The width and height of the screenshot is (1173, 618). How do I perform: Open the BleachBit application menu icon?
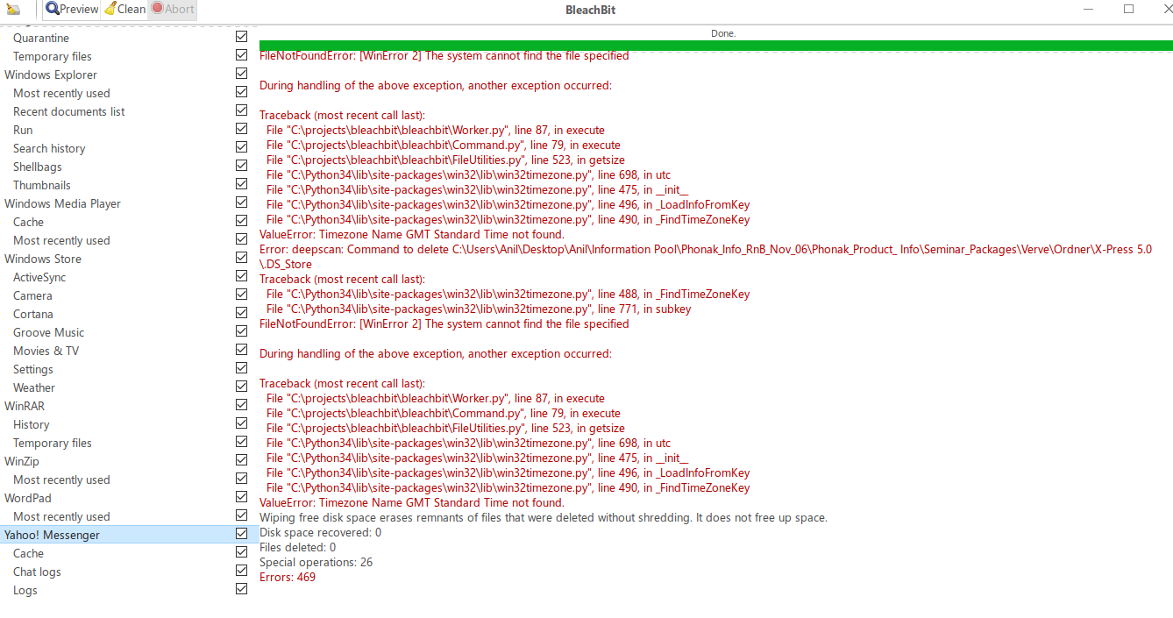(13, 9)
